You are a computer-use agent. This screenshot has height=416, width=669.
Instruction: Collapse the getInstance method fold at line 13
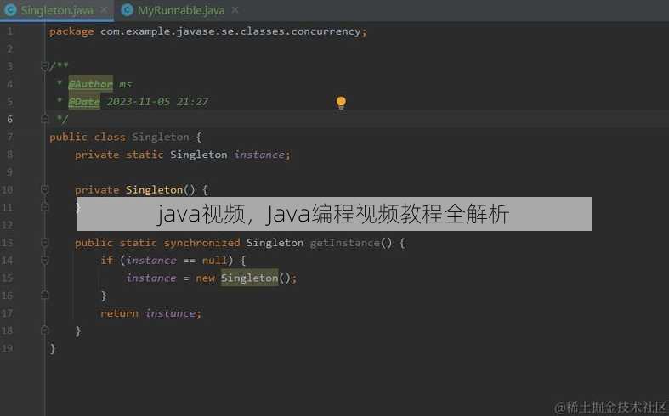(x=44, y=243)
